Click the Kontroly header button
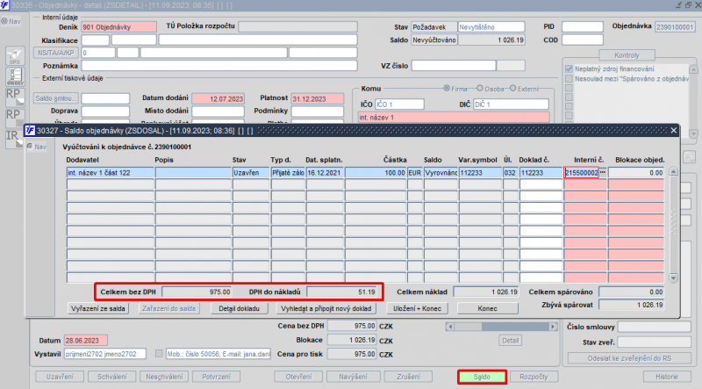702x389 pixels. coord(628,54)
